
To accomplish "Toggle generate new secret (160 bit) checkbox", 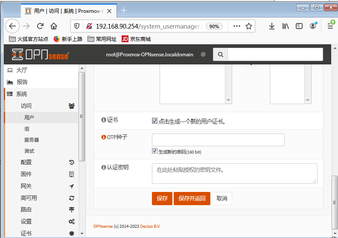I will [x=155, y=151].
